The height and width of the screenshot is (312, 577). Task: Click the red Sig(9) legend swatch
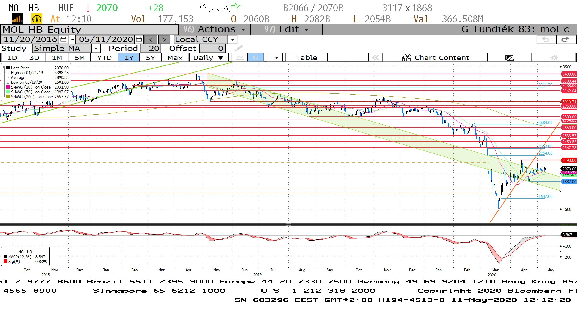click(x=5, y=261)
